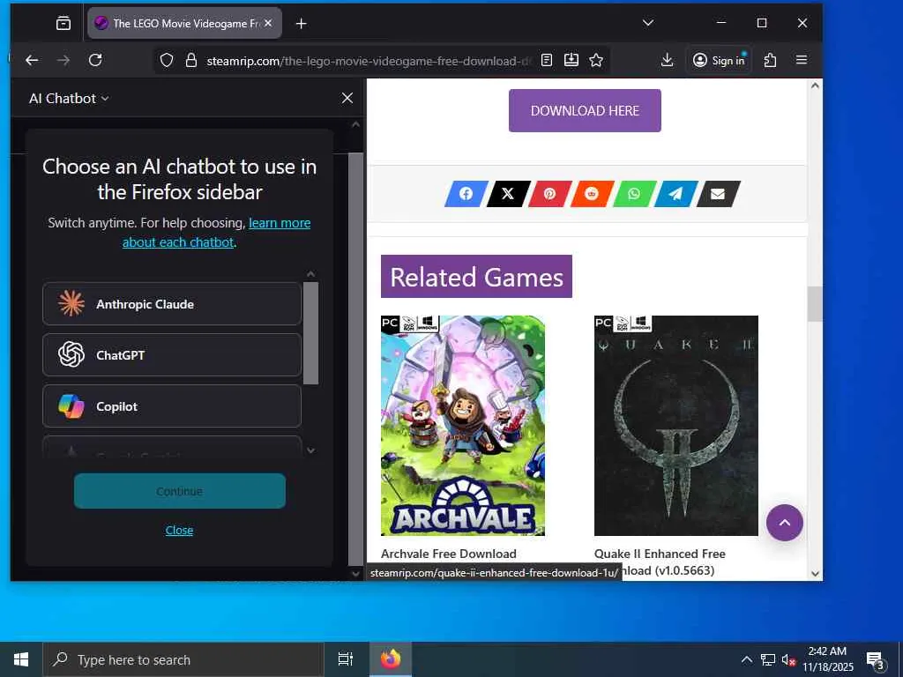Click the Continue button
This screenshot has width=903, height=677.
(180, 491)
